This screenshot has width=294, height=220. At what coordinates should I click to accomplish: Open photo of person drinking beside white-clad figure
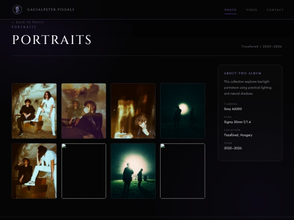(x=34, y=171)
